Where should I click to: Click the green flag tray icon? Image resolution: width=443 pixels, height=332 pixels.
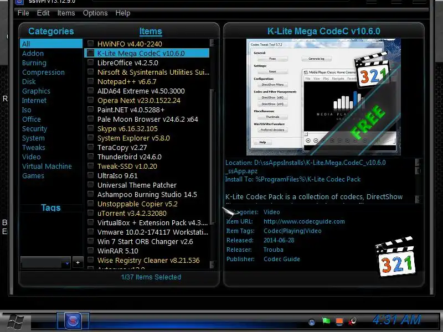tap(326, 321)
